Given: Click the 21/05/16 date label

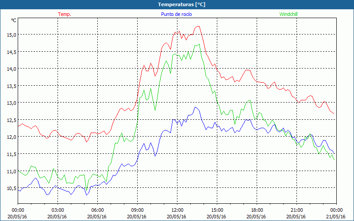Looking at the screenshot, I should click(336, 217).
